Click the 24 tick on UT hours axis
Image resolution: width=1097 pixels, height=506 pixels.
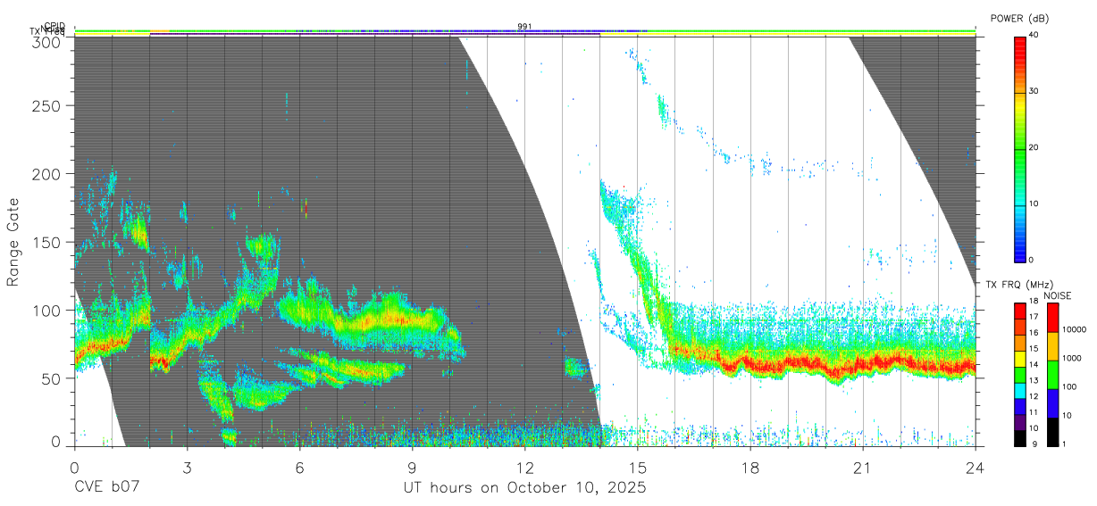pos(976,467)
